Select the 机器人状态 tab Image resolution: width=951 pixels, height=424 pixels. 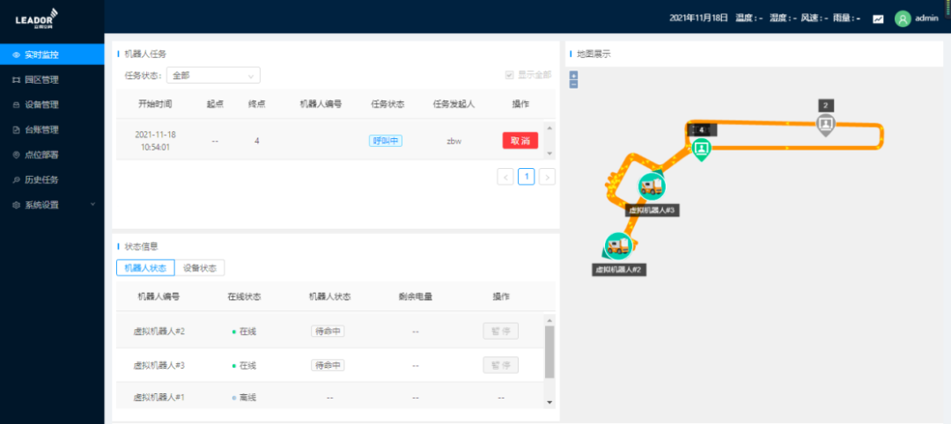click(145, 268)
